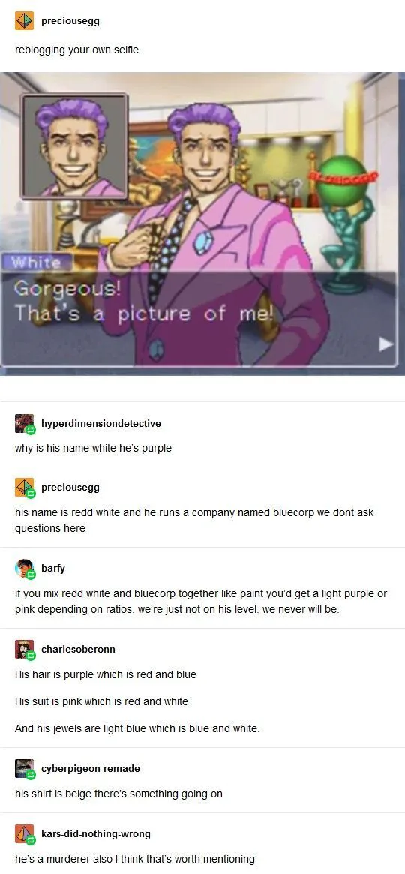Open the Ace Attorney screenshot image
405x874 pixels.
[202, 224]
